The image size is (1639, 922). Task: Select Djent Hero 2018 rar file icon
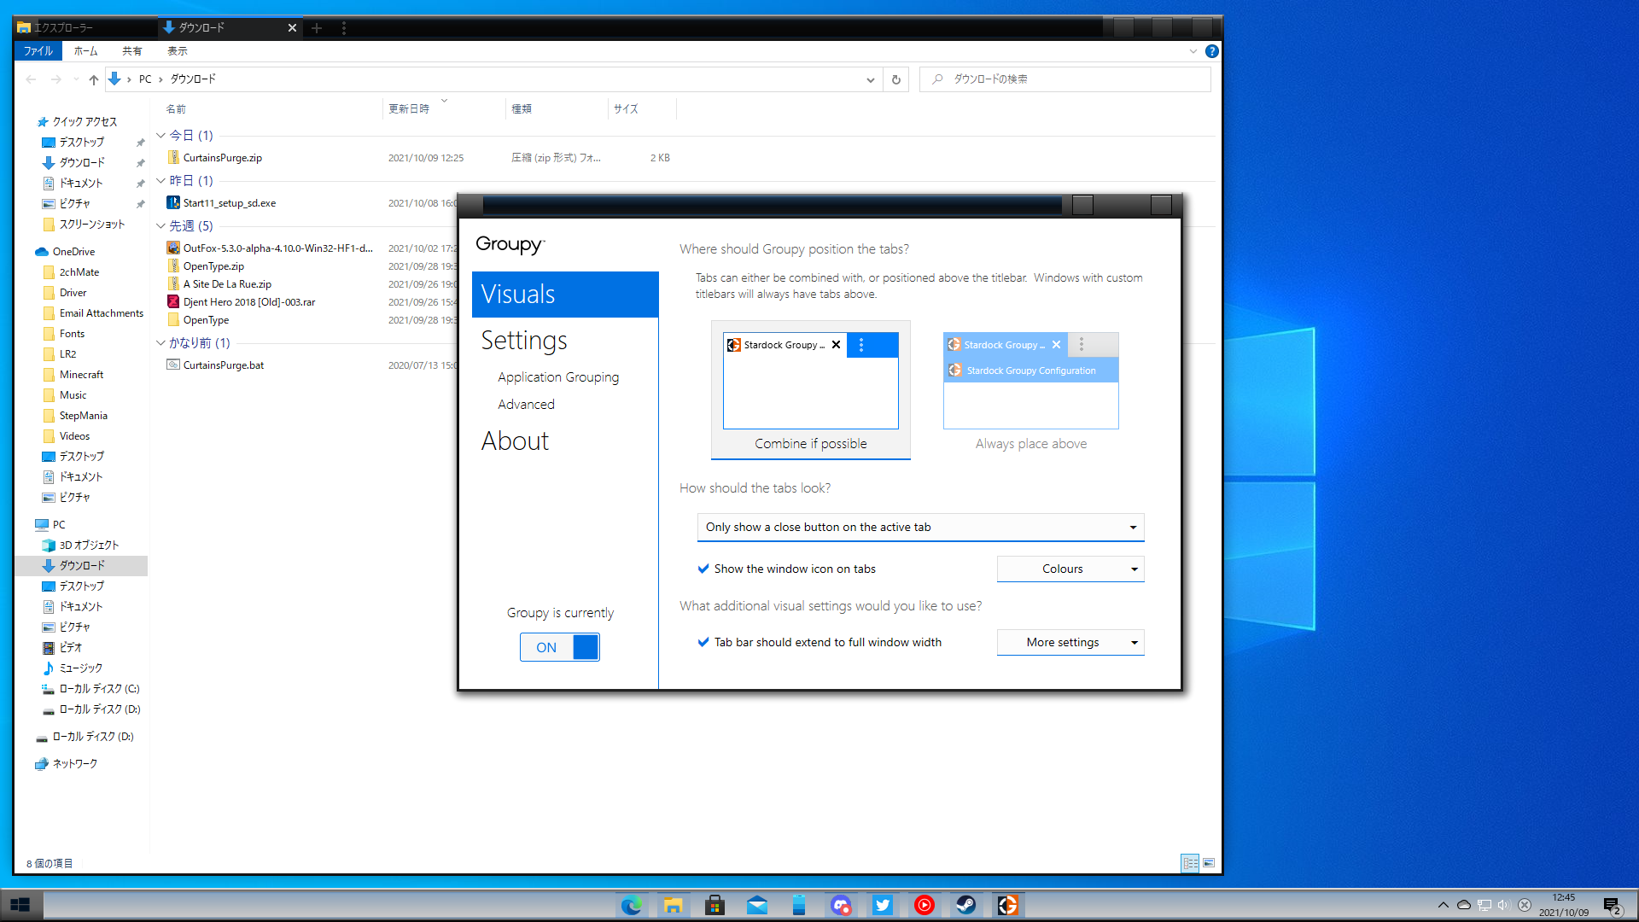tap(173, 302)
